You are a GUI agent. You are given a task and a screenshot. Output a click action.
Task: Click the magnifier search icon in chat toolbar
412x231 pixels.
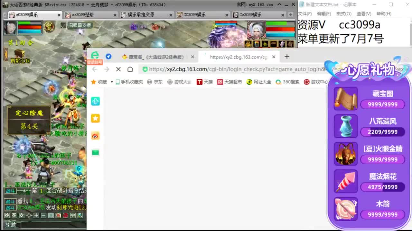coord(80,216)
